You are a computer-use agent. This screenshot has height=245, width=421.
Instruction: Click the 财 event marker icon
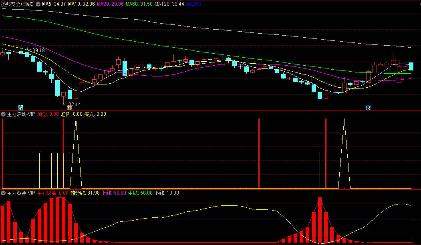point(368,108)
